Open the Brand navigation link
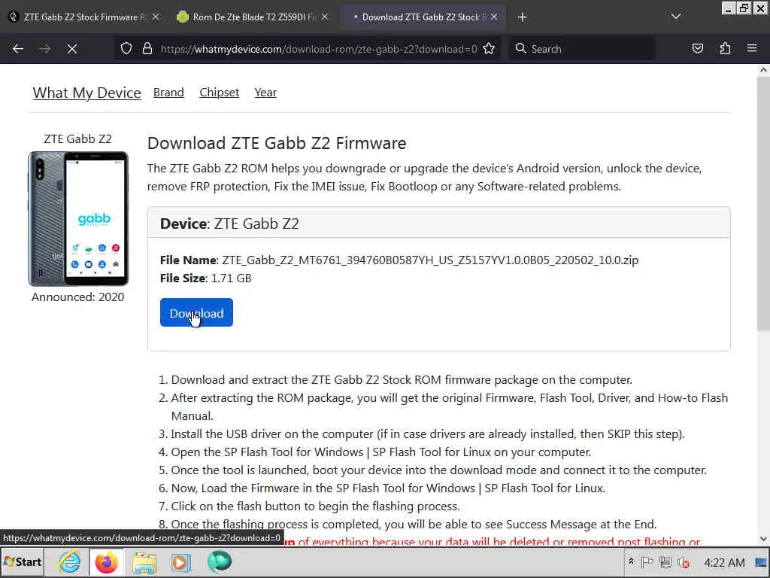 [x=168, y=93]
